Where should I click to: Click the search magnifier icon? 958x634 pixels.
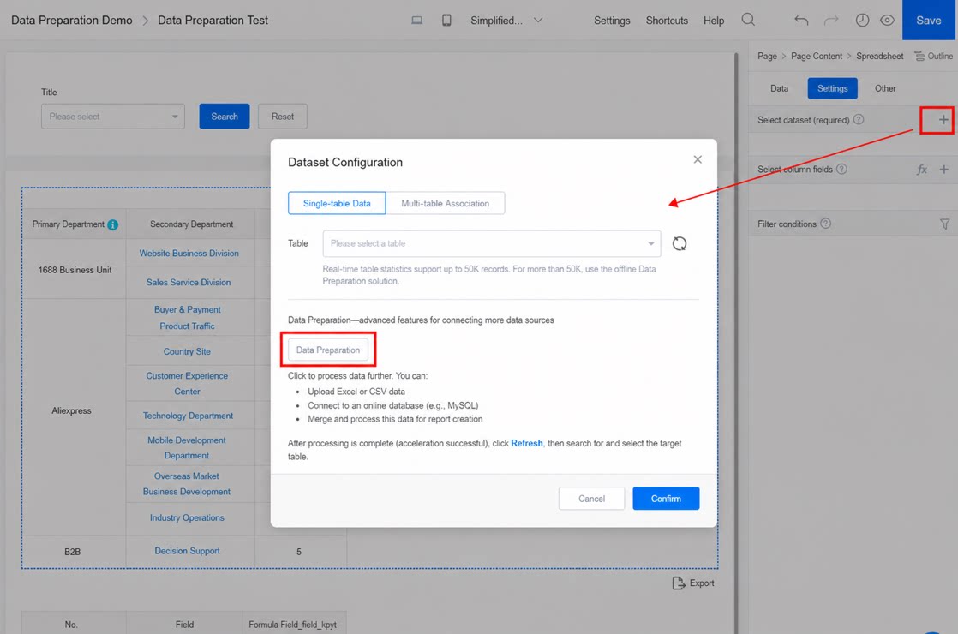[748, 20]
